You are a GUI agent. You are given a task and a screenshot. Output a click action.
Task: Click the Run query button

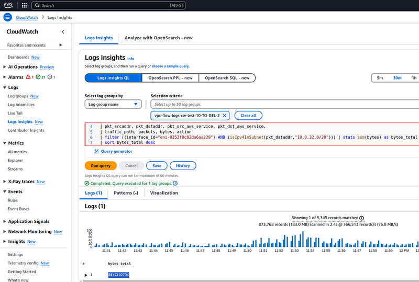(101, 165)
